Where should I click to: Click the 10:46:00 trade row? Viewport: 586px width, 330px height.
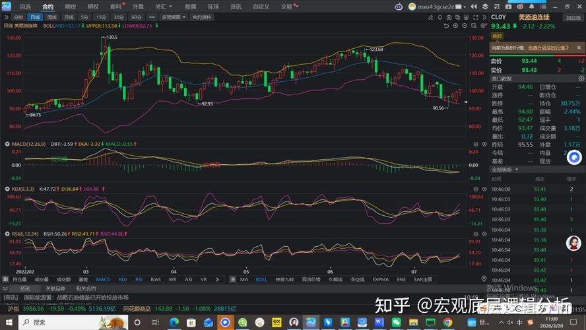537,189
